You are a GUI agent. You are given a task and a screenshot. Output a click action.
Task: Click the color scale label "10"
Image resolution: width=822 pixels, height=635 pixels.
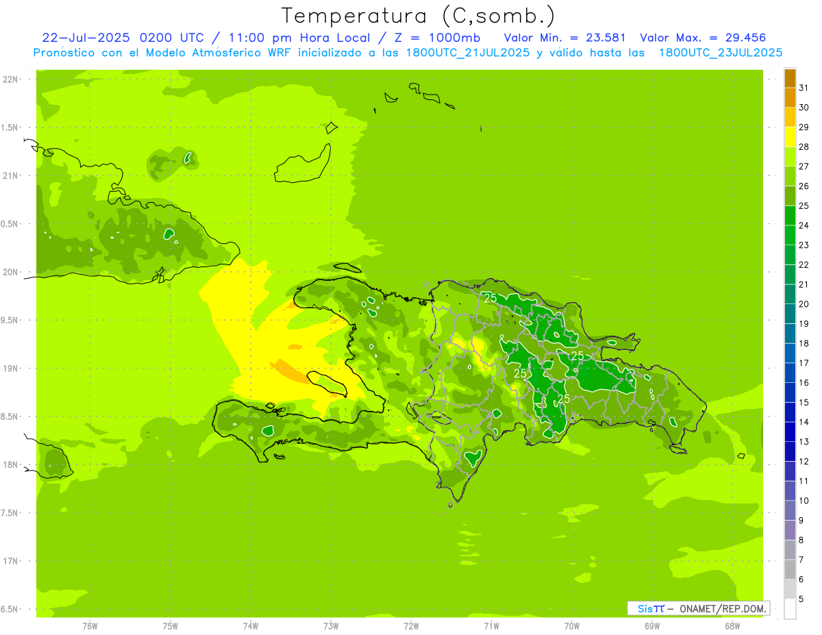(804, 500)
